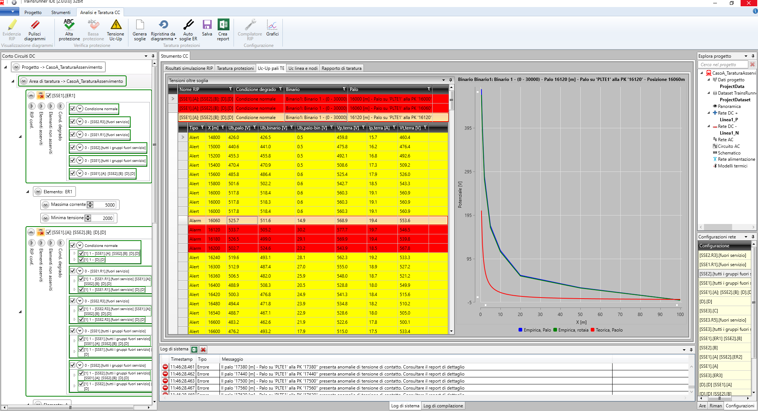Collapse the Minima tensione expander
Screen dimensions: 758x411
click(x=46, y=218)
